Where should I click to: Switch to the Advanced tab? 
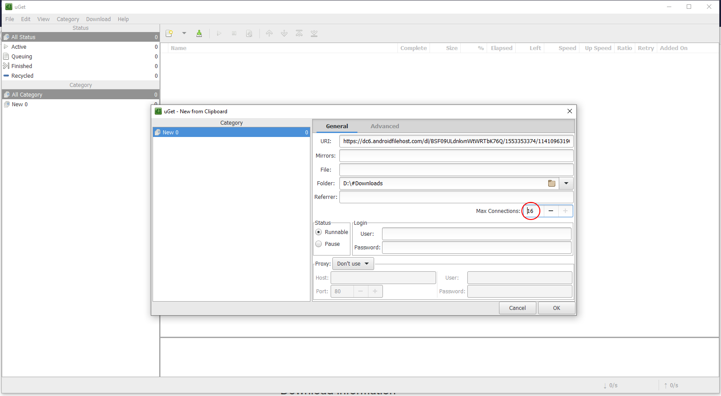(x=385, y=126)
